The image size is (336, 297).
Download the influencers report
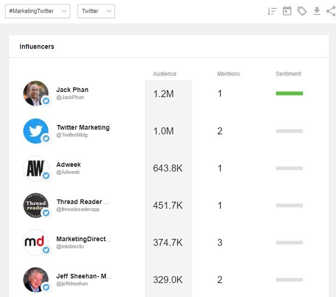pyautogui.click(x=317, y=11)
